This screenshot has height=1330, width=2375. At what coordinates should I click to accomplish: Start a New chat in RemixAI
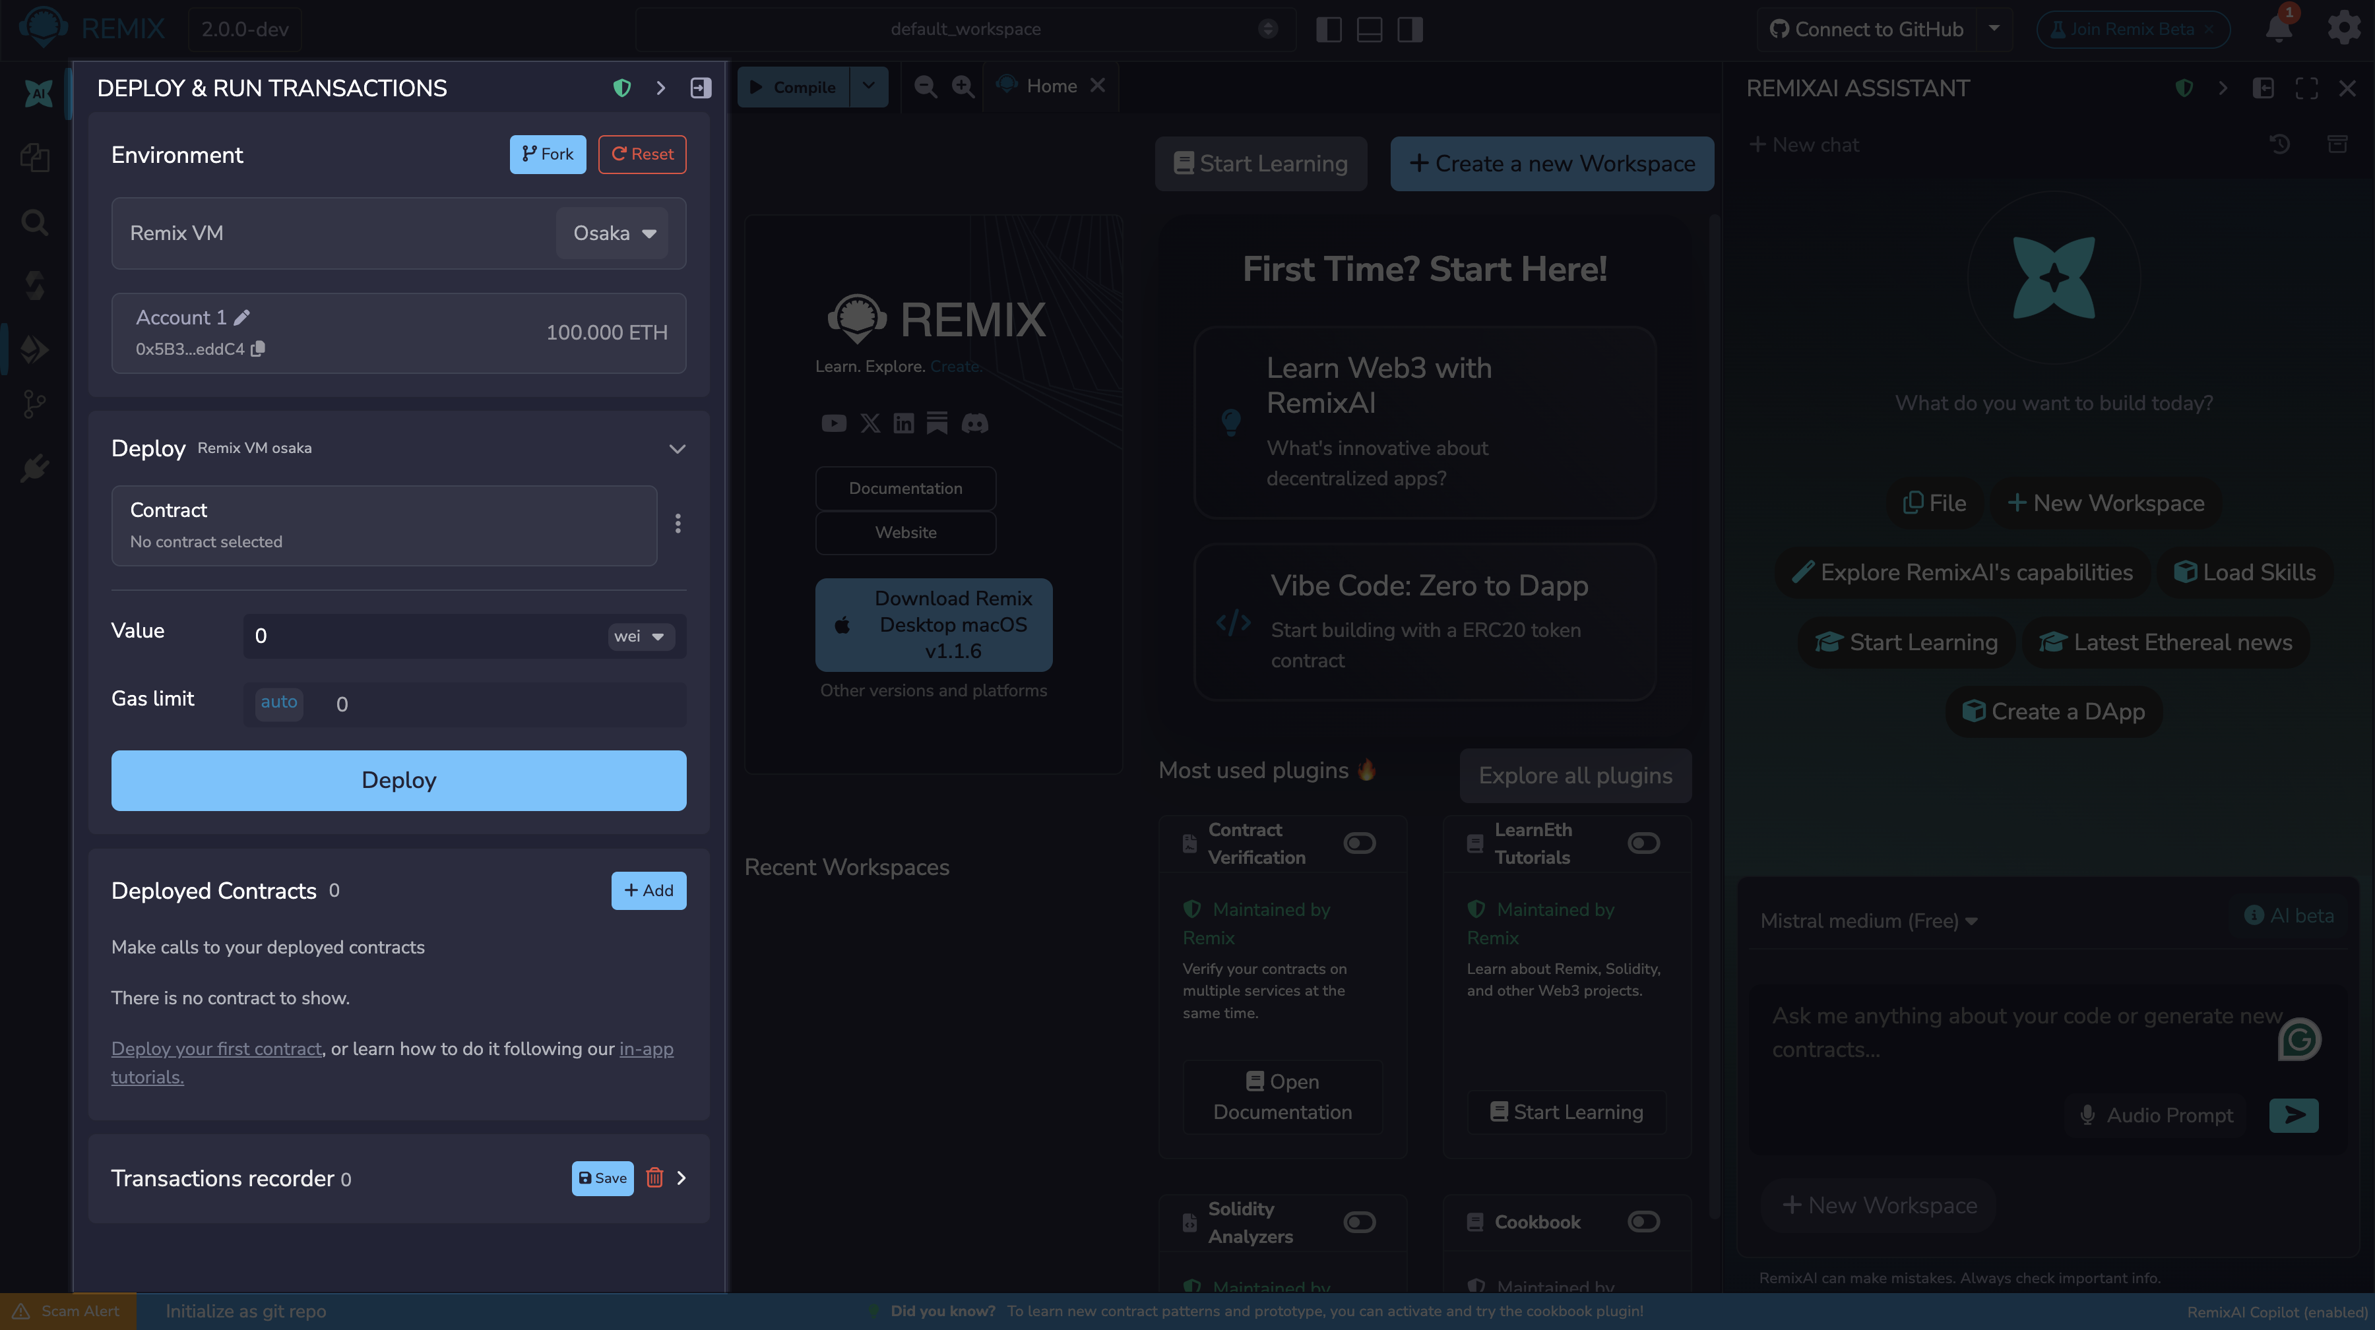[1804, 144]
